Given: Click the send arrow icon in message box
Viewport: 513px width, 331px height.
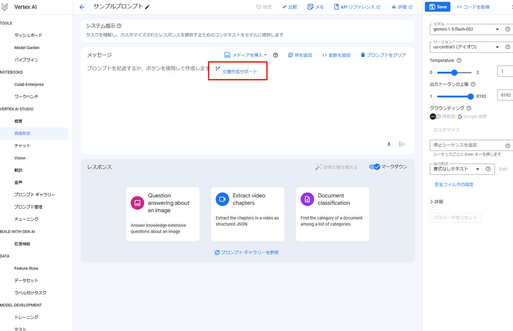Looking at the screenshot, I should [x=402, y=144].
